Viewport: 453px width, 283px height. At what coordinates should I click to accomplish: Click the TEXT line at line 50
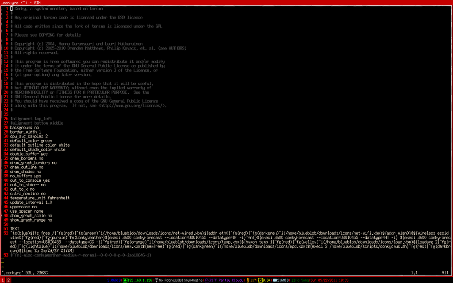coord(15,229)
